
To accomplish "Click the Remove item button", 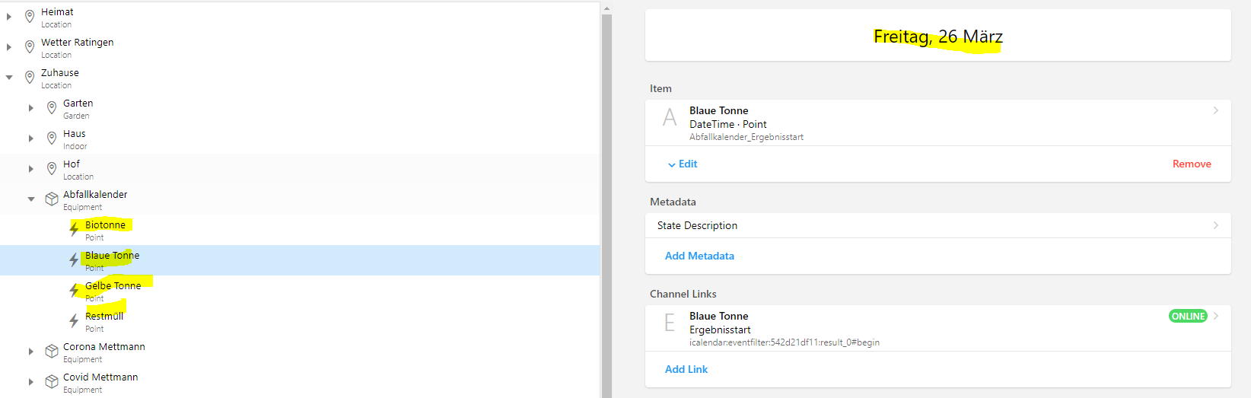I will click(1191, 164).
